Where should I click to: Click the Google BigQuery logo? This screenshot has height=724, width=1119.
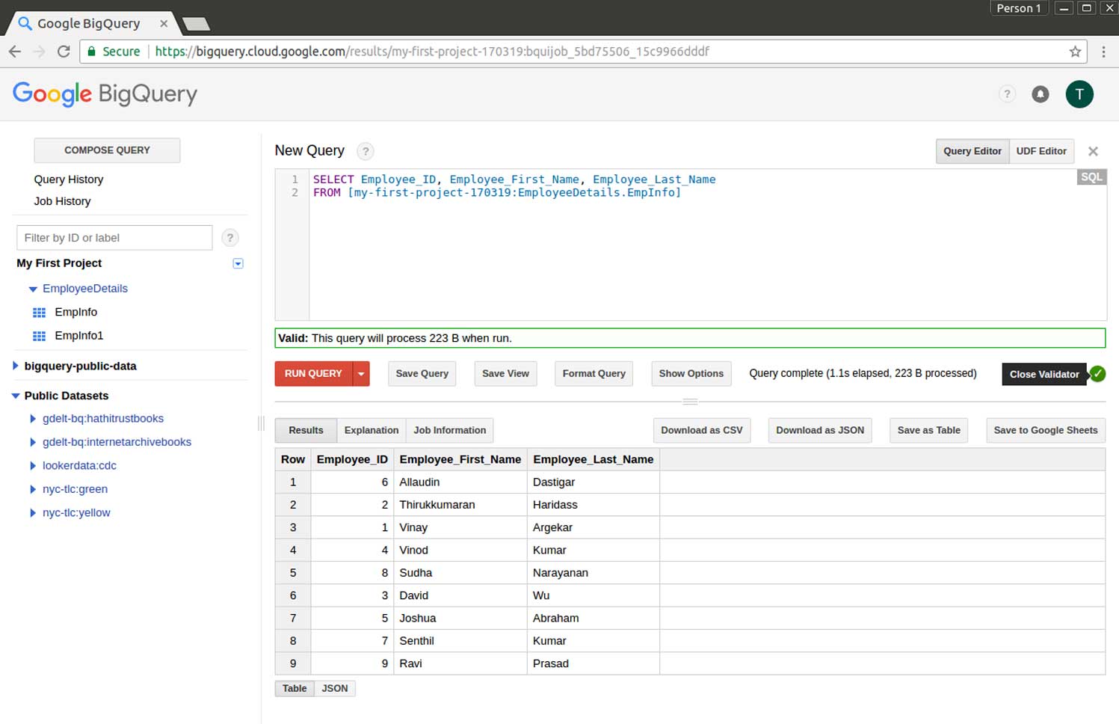(105, 94)
